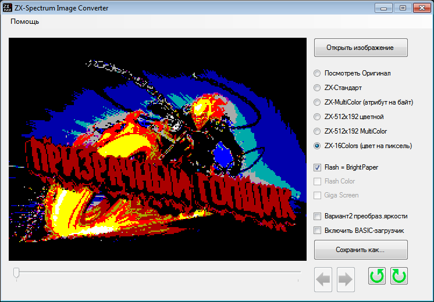Enable Вариант2 преобраз.яркости checkbox
The height and width of the screenshot is (302, 434).
(317, 216)
